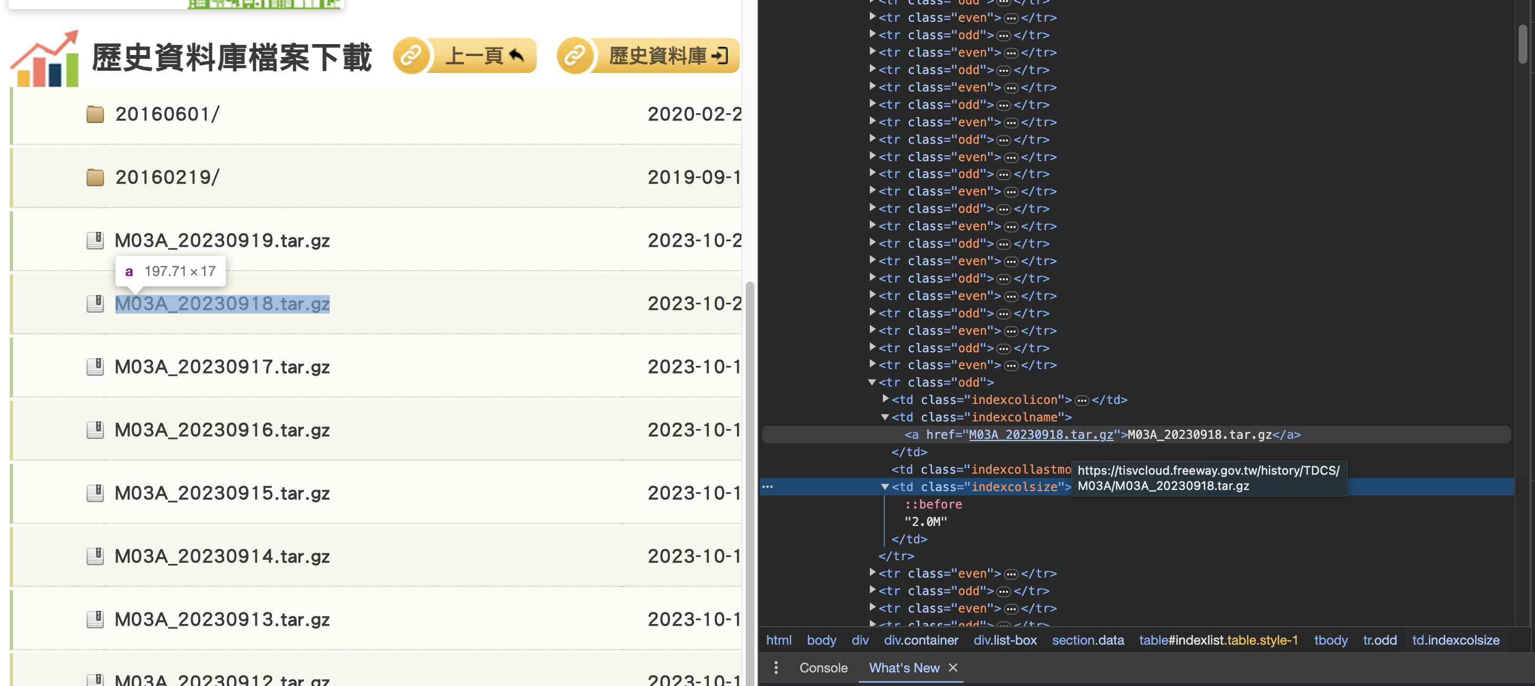Viewport: 1535px width, 686px height.
Task: Expand the td indexcolicon node
Action: pos(886,399)
